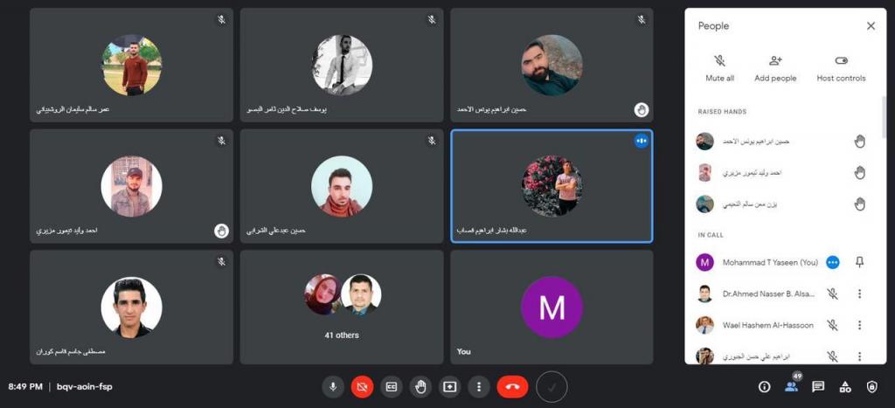Image resolution: width=895 pixels, height=408 pixels.
Task: Click Add people button
Action: click(775, 68)
